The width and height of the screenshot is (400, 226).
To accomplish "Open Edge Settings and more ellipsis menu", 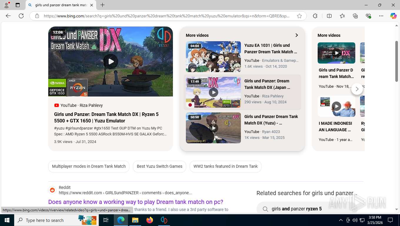I will point(381,16).
